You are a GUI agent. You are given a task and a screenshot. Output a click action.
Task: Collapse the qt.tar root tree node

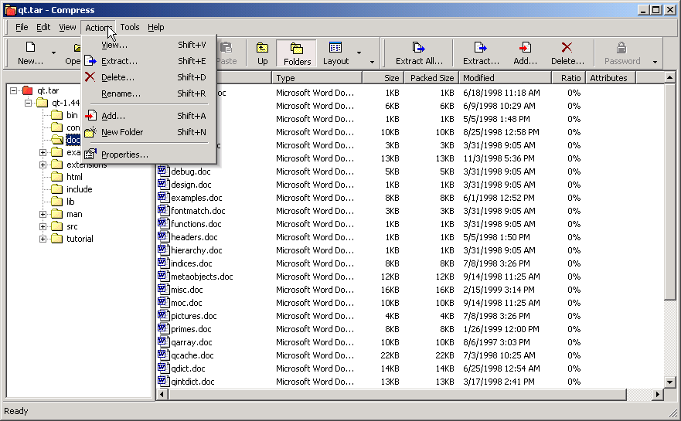pos(13,90)
